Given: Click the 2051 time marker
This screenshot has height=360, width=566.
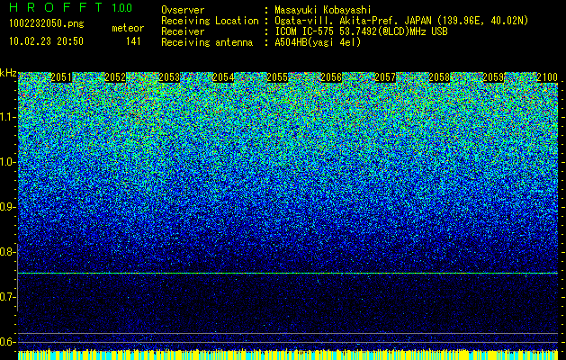Looking at the screenshot, I should click(61, 77).
